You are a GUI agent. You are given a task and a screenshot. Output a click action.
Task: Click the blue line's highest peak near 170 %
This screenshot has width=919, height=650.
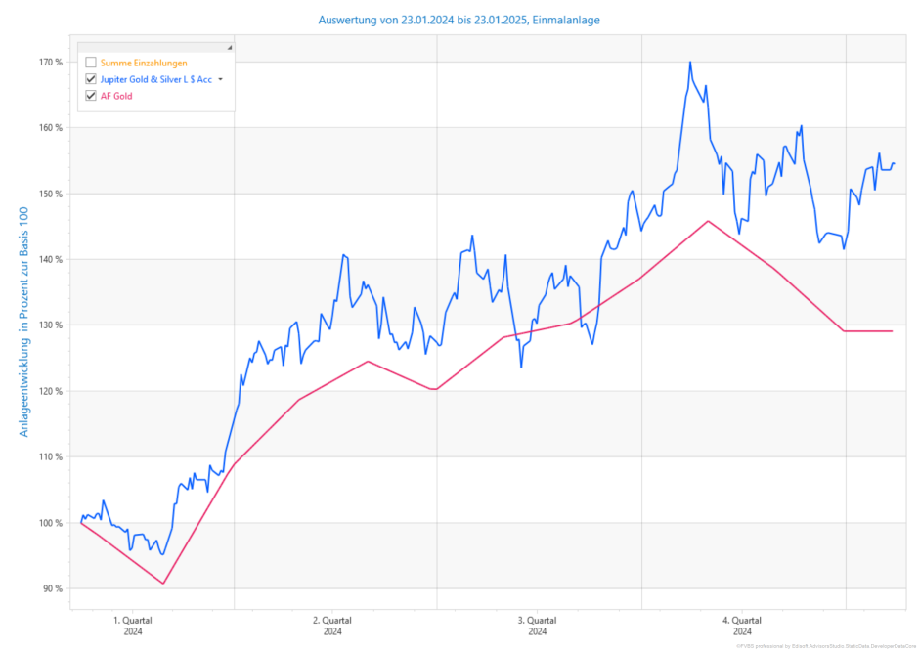(690, 63)
